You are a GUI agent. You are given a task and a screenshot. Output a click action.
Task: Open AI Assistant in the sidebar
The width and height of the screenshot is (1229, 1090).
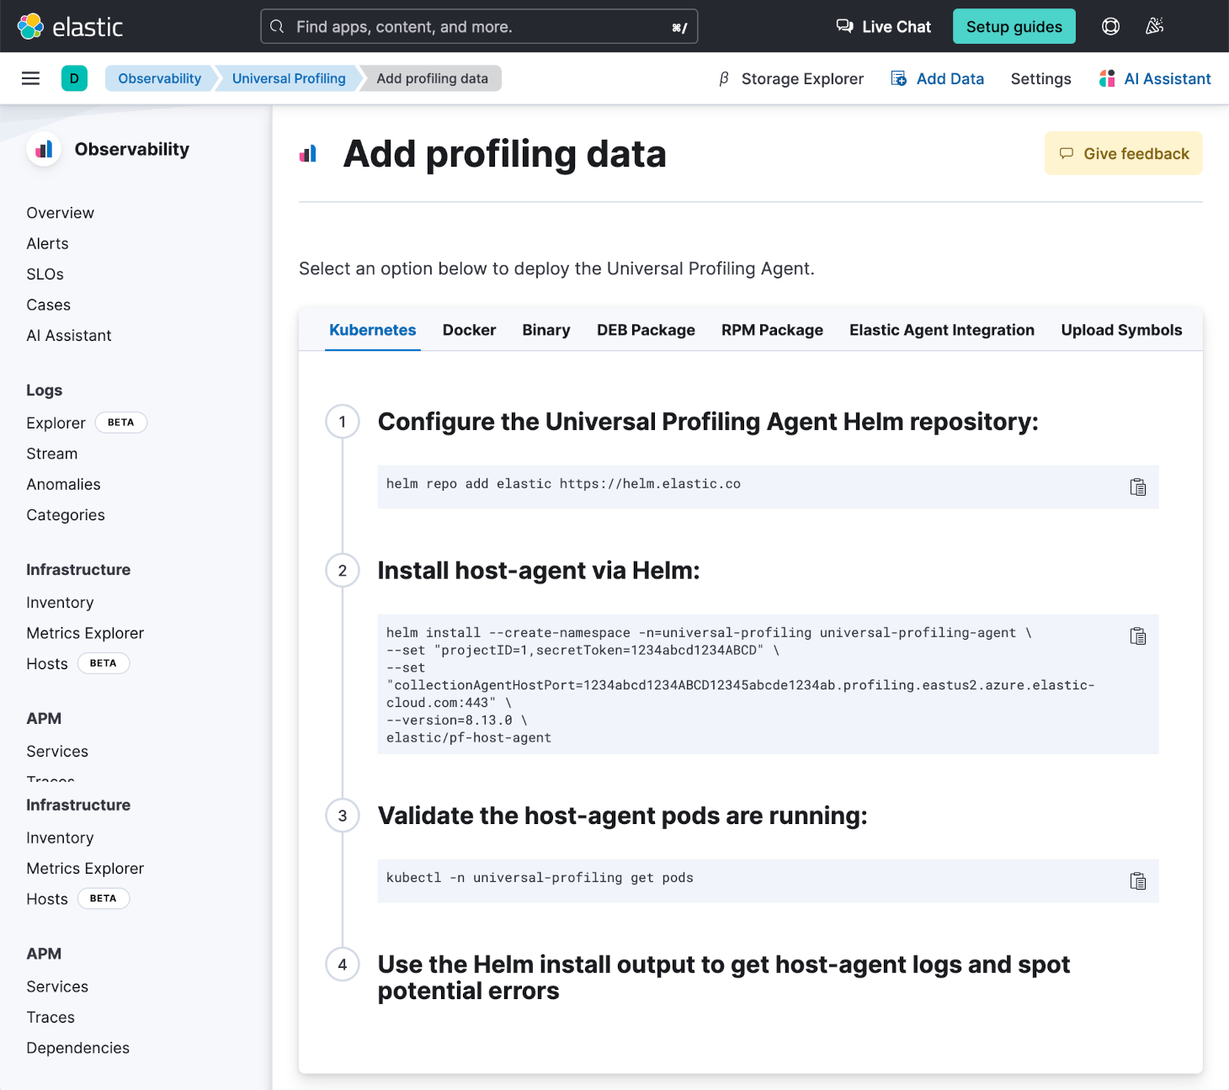tap(68, 335)
